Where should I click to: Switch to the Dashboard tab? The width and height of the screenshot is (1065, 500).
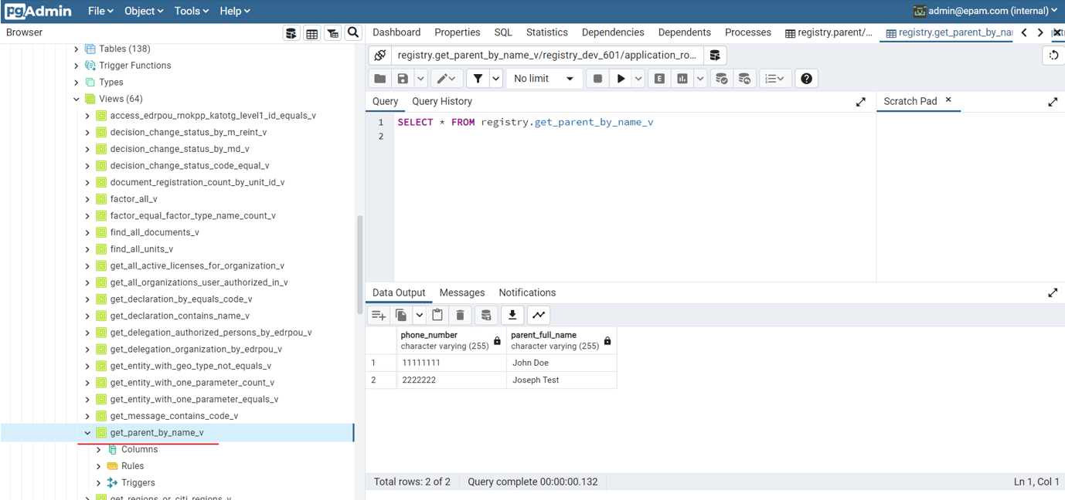[396, 32]
